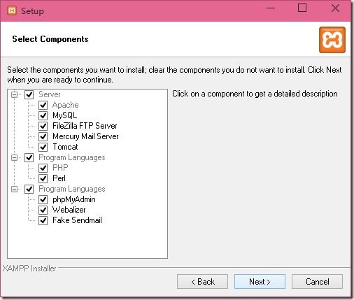This screenshot has width=354, height=300.
Task: Click the Next button
Action: point(260,282)
